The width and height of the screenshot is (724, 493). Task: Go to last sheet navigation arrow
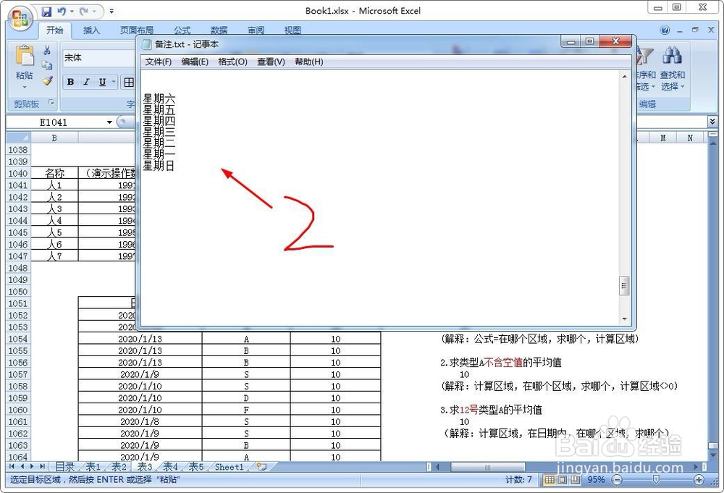pyautogui.click(x=42, y=467)
